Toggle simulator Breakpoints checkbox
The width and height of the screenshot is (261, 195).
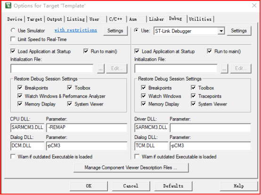(x=20, y=88)
